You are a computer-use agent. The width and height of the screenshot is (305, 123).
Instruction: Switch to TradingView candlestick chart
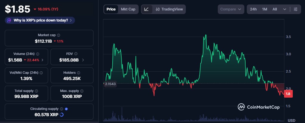(169, 9)
